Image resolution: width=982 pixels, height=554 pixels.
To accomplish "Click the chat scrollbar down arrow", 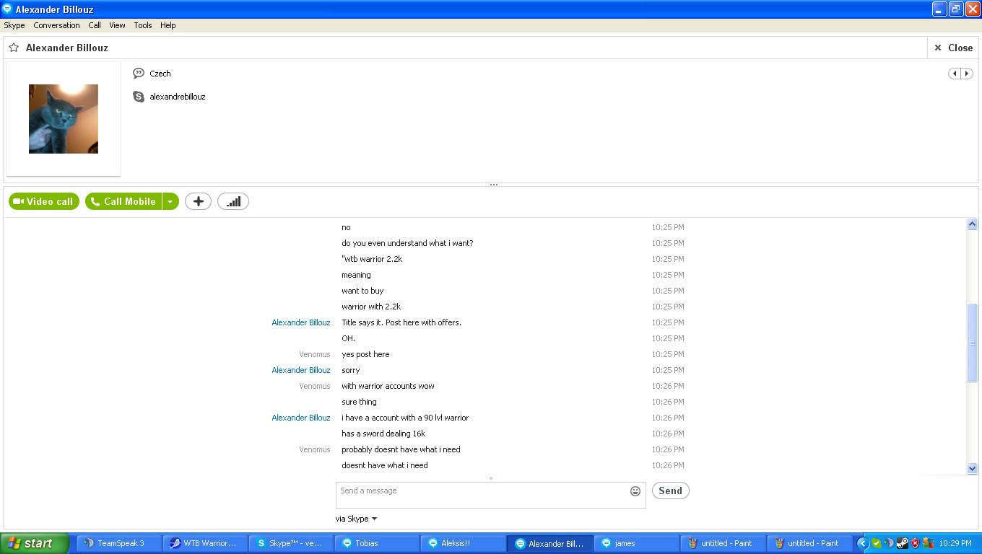I will pos(972,468).
